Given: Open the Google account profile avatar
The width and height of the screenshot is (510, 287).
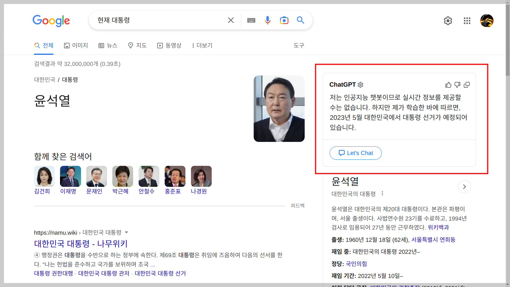Looking at the screenshot, I should [487, 21].
